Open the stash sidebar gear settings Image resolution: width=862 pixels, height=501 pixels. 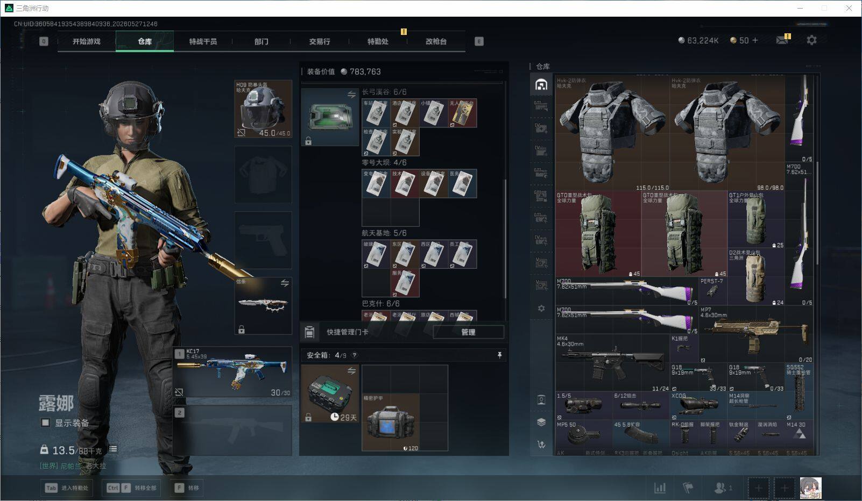tap(541, 309)
